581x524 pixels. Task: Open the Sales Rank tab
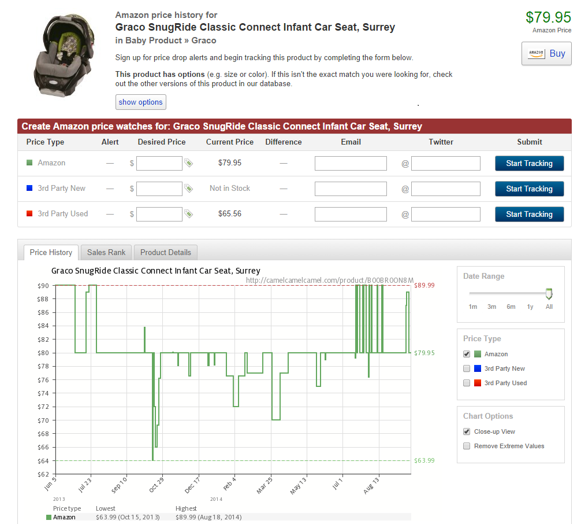coord(106,252)
